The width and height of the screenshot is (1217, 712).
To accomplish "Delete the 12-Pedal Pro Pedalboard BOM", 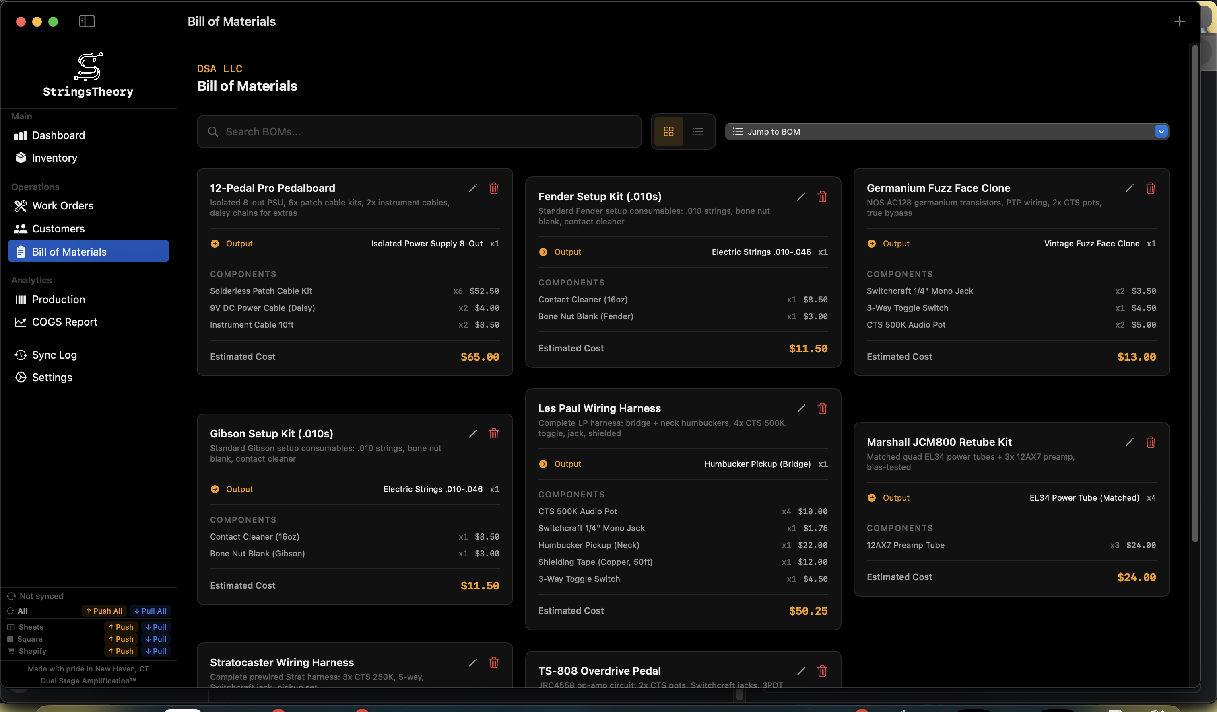I will [493, 188].
